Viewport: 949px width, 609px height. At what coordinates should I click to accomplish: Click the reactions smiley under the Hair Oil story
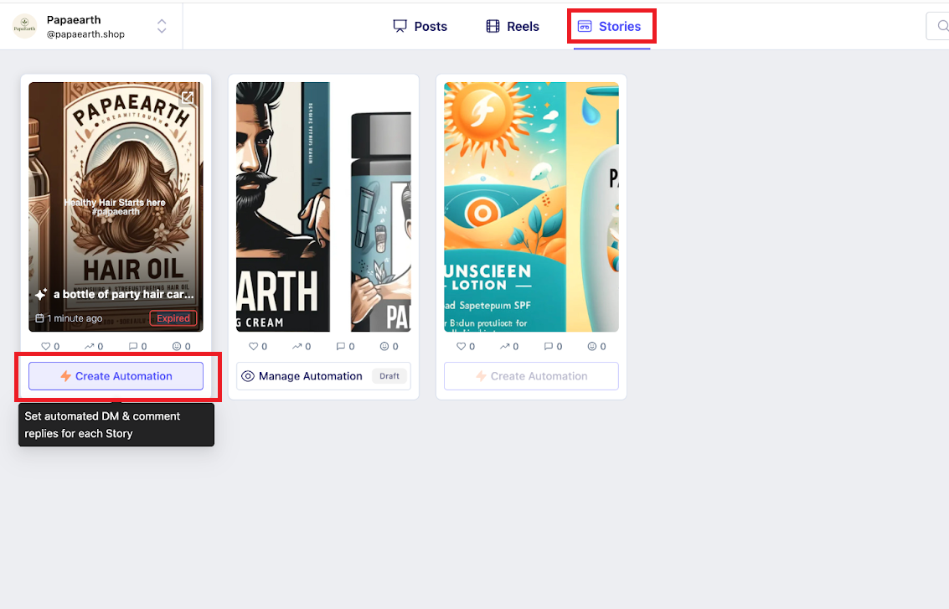click(x=177, y=346)
